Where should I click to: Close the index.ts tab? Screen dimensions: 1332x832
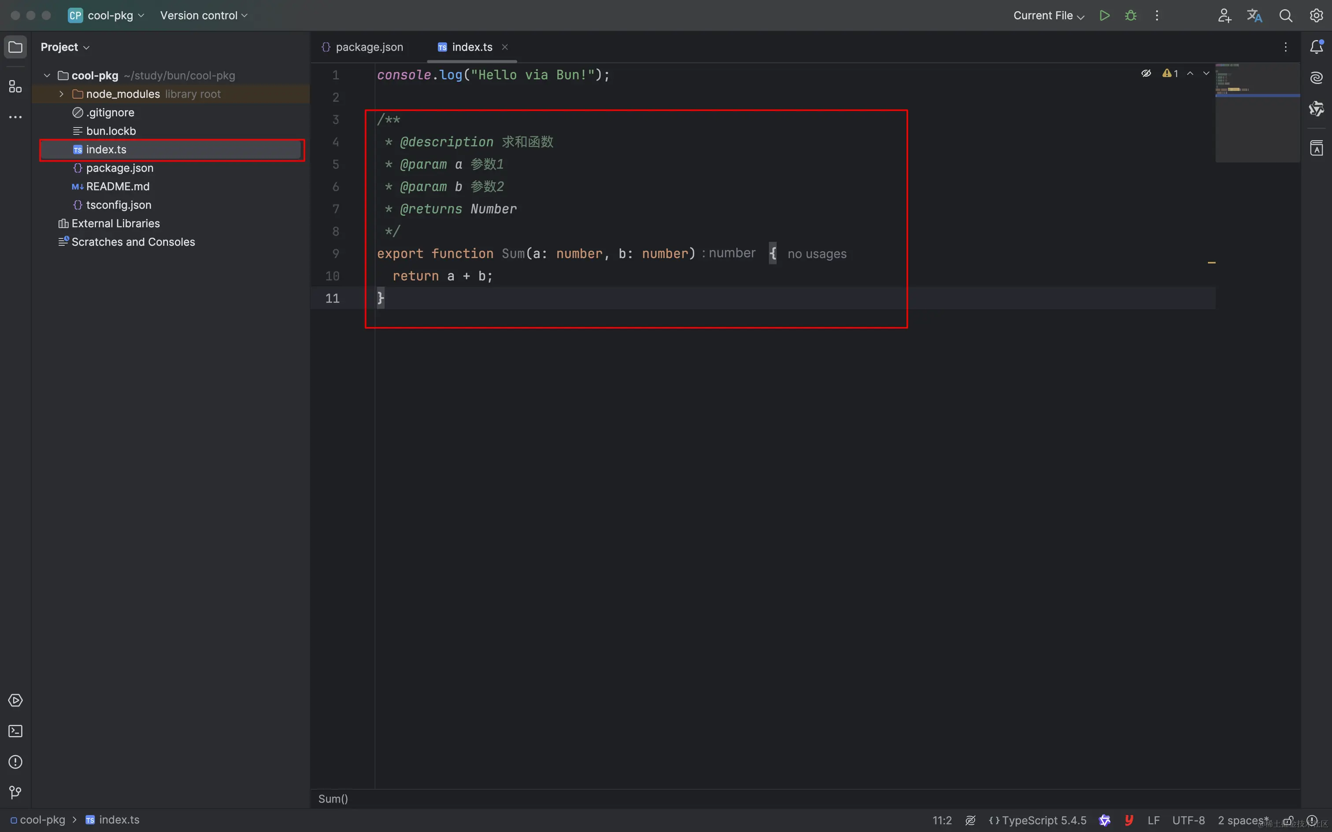pos(505,48)
